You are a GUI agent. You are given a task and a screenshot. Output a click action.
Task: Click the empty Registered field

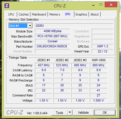coord(102,36)
